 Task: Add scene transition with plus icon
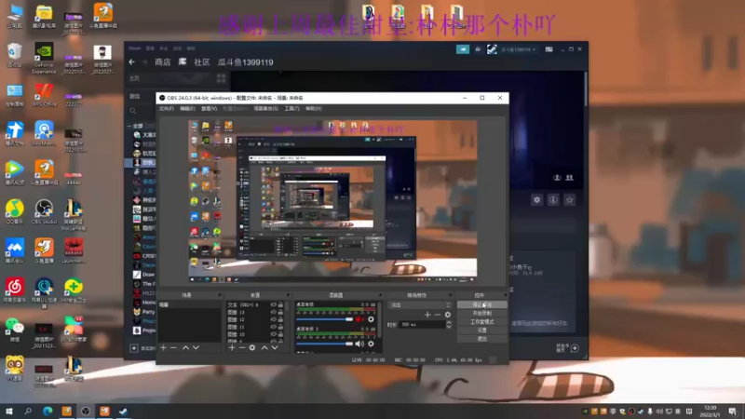427,315
